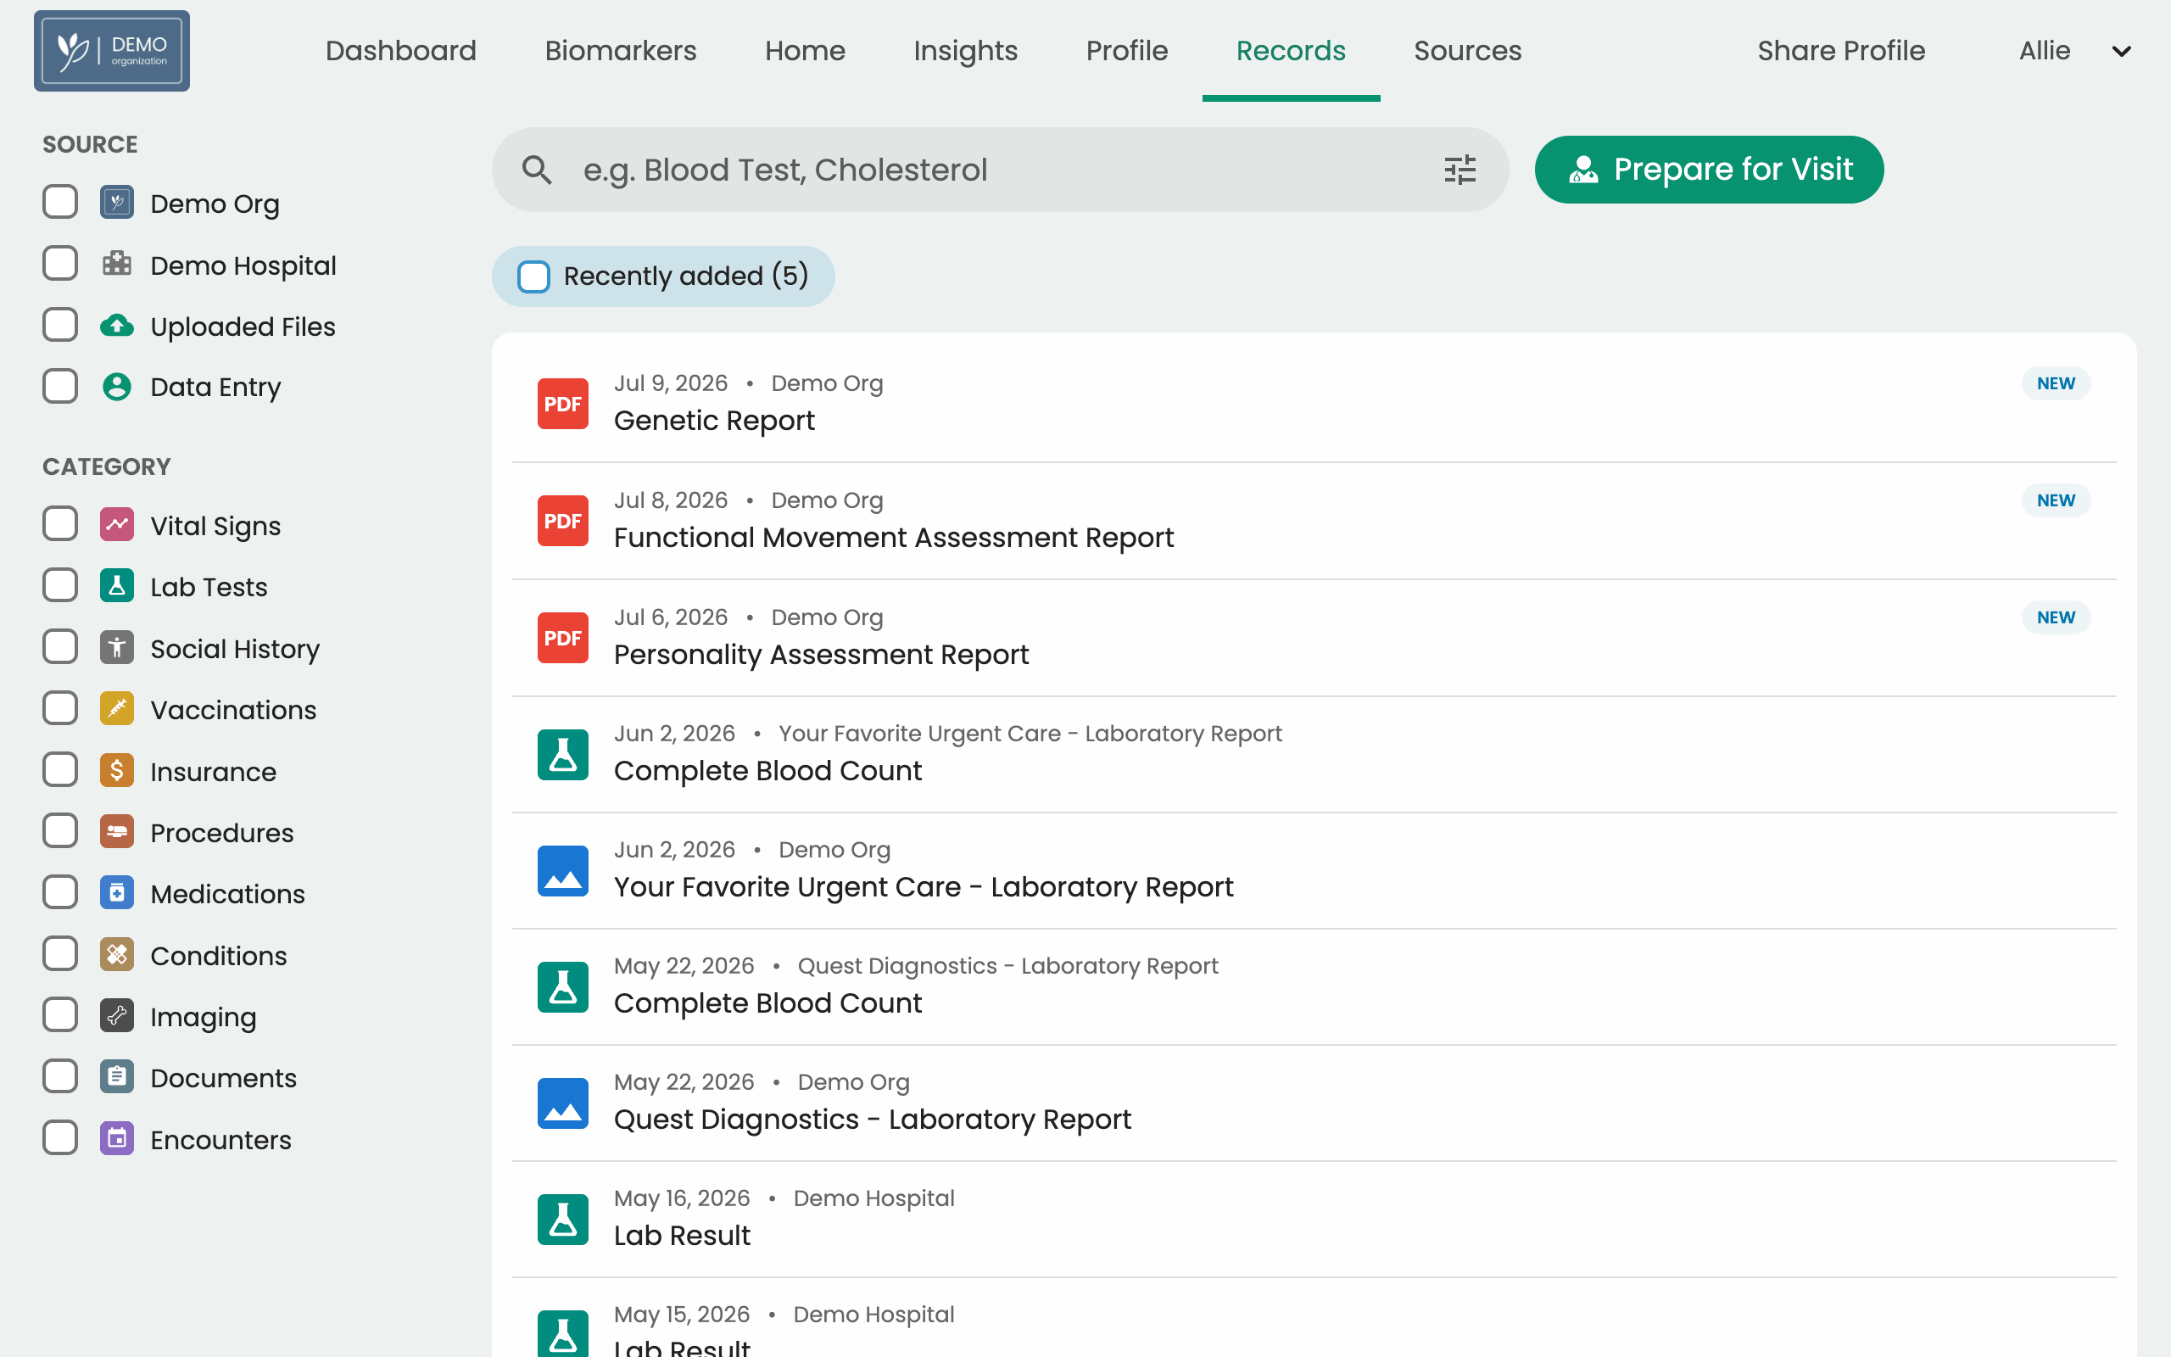Open the May 16 Lab Result record
Image resolution: width=2171 pixels, height=1357 pixels.
click(1314, 1220)
